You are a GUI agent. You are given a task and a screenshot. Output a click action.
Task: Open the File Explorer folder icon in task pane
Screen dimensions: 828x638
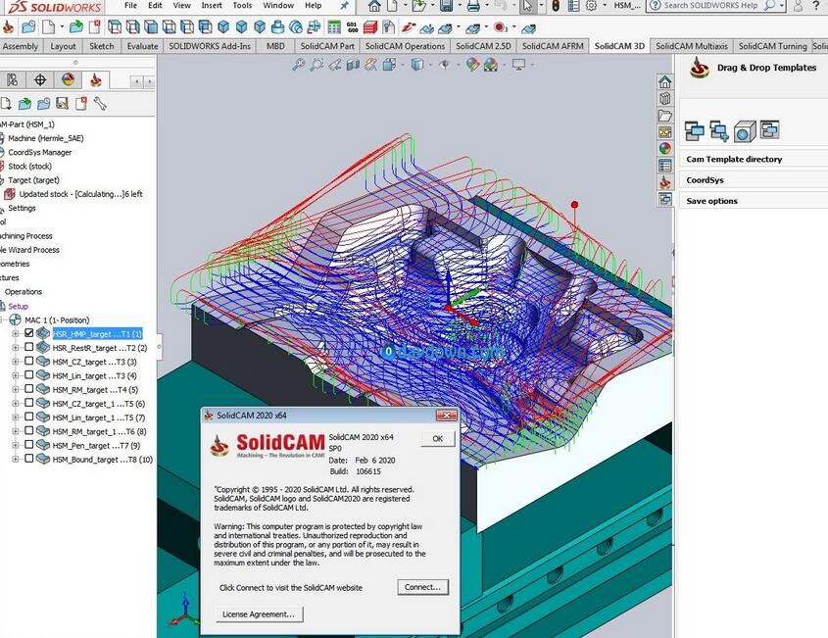pyautogui.click(x=664, y=115)
